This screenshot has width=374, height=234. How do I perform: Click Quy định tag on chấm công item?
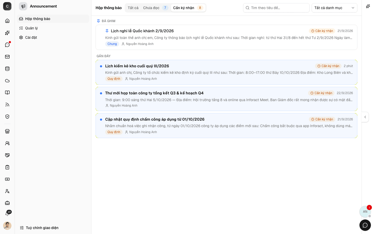click(114, 132)
